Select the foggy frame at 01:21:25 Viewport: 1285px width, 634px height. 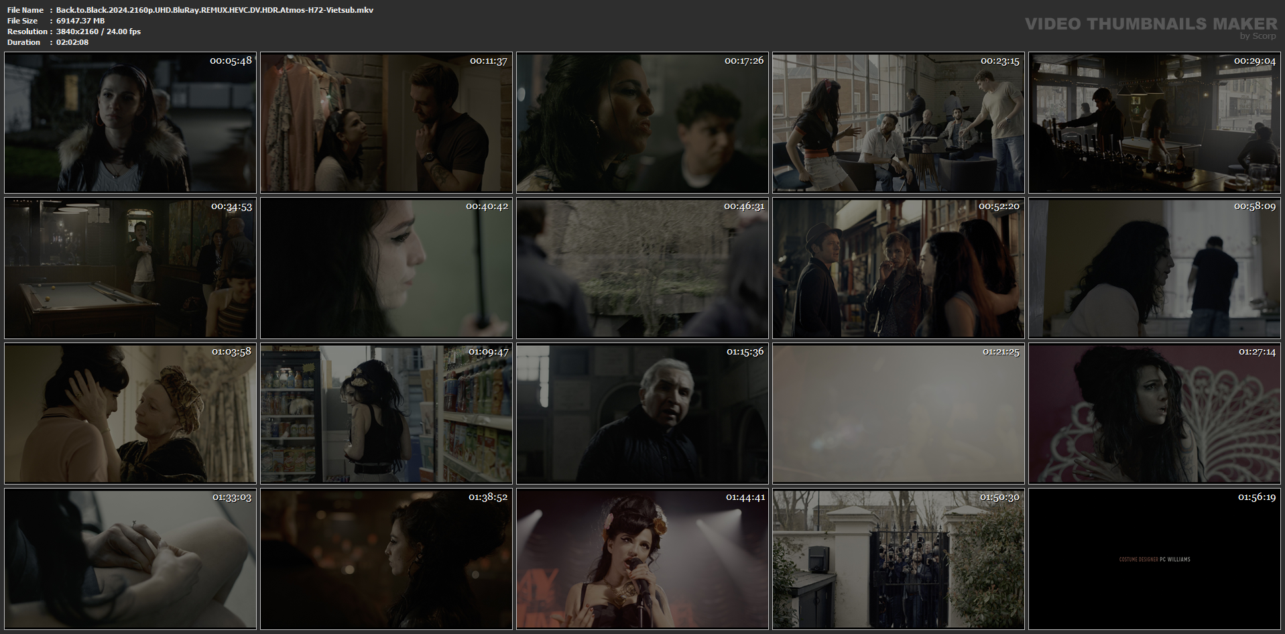tap(898, 414)
